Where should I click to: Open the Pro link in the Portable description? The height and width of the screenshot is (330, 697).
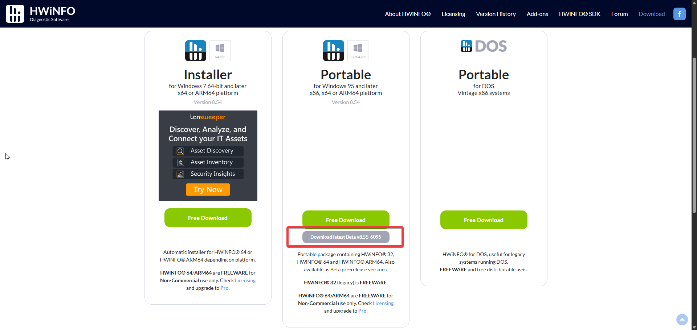click(x=362, y=311)
